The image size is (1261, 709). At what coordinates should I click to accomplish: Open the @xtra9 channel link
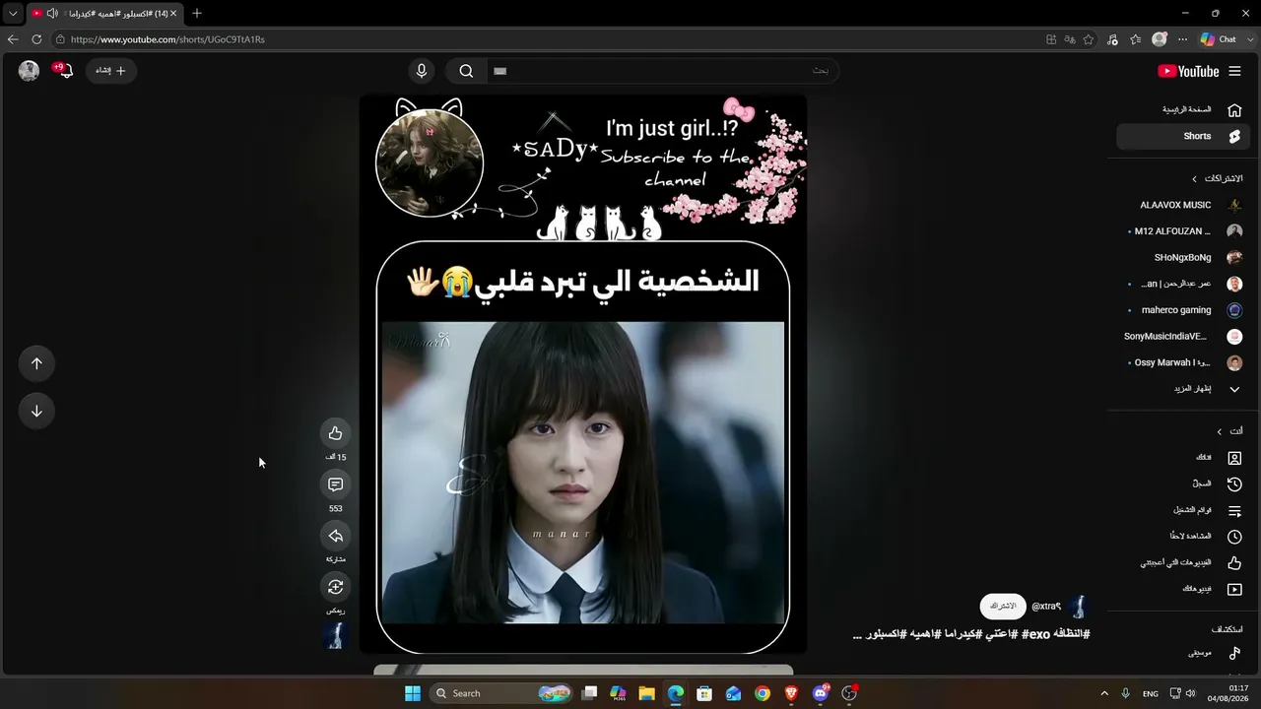(1046, 607)
